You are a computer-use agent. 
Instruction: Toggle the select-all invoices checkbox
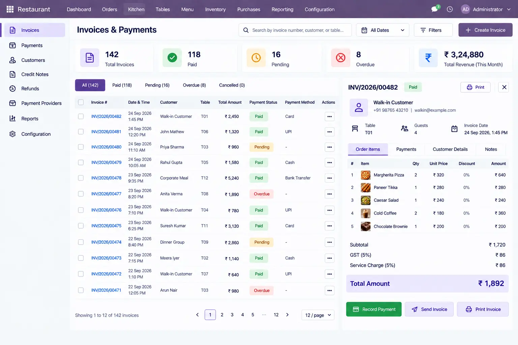pos(81,102)
